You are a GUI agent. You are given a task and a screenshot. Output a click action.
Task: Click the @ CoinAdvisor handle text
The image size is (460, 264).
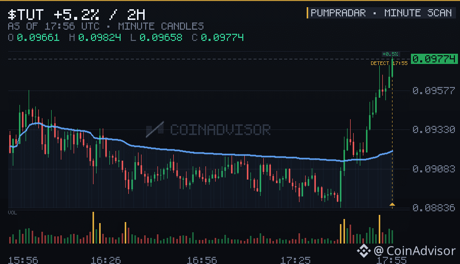point(415,251)
